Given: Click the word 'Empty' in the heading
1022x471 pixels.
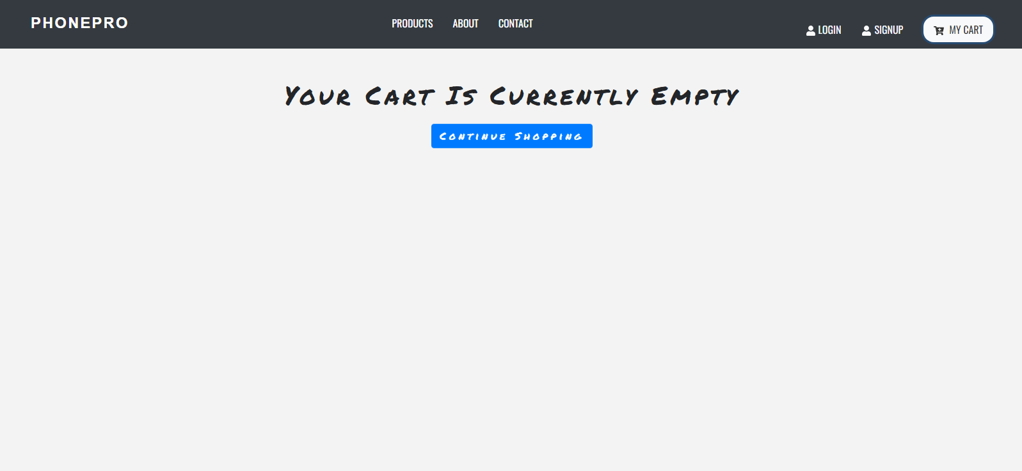Looking at the screenshot, I should (695, 96).
